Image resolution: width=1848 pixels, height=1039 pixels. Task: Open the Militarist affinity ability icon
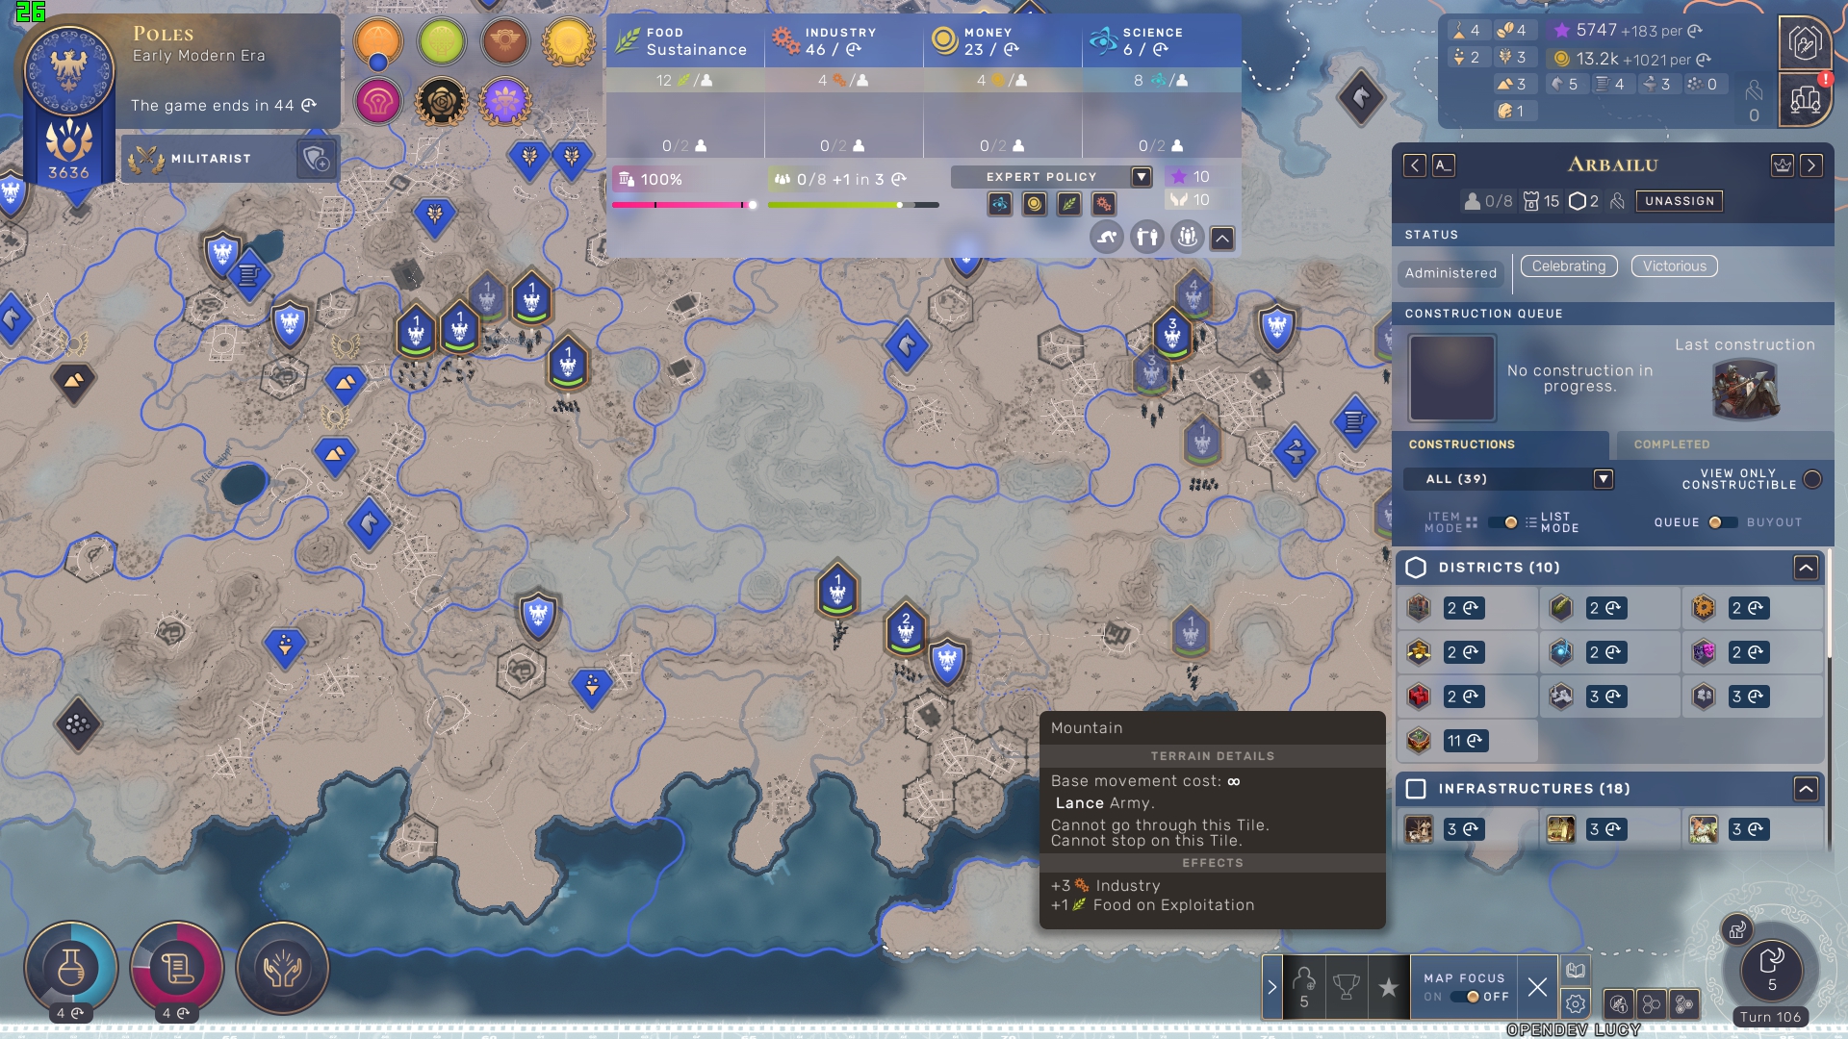tap(316, 159)
